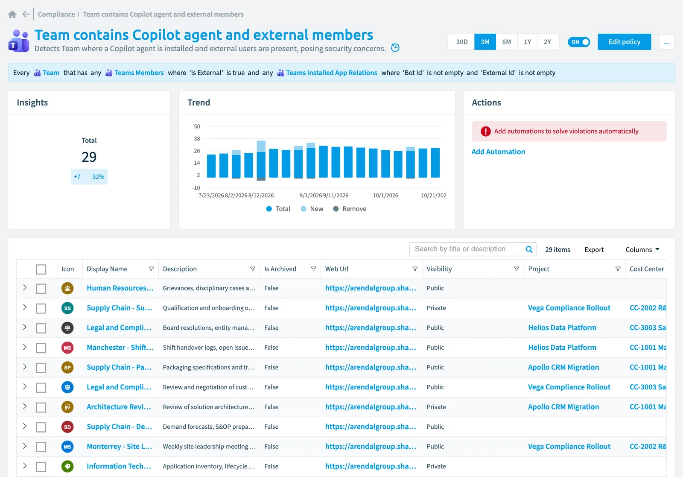Viewport: 683px width, 477px height.
Task: Switch trend range to 2Y
Action: click(548, 42)
